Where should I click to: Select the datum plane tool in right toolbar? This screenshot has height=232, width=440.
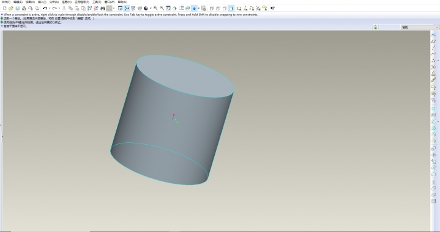coord(433,41)
